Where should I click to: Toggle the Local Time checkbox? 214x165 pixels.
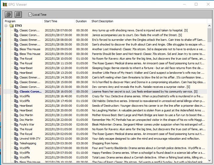point(30,15)
